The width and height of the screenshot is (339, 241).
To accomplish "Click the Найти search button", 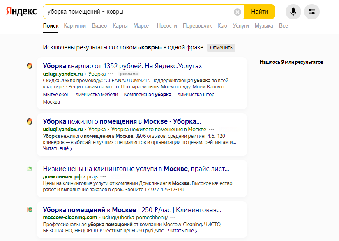I will click(x=259, y=12).
